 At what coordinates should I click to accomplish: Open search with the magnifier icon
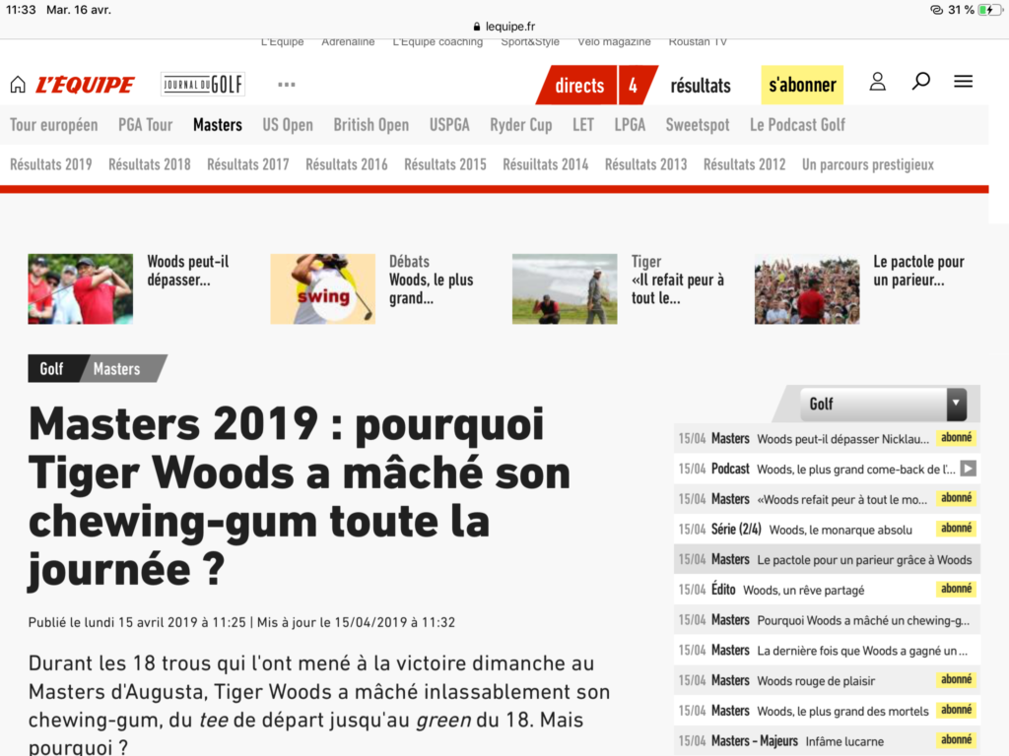[x=921, y=82]
